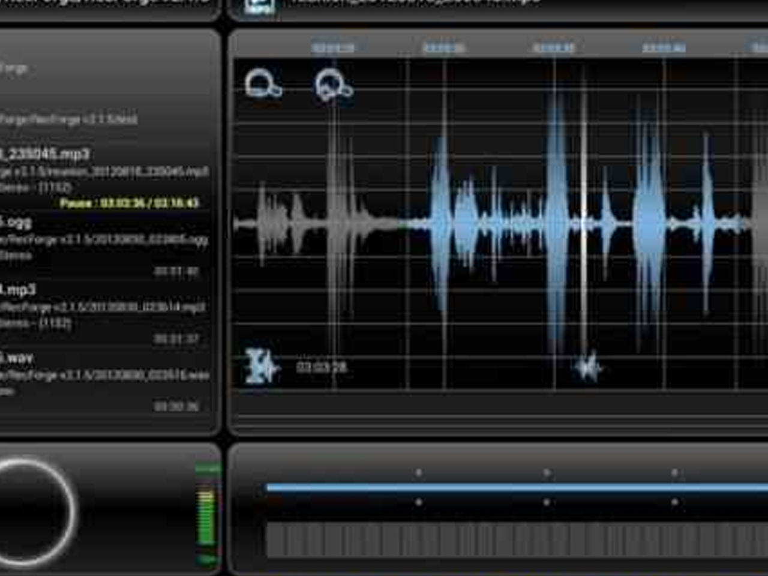Viewport: 768px width, 576px height.
Task: Click the first timestamp on time ruler
Action: [333, 48]
